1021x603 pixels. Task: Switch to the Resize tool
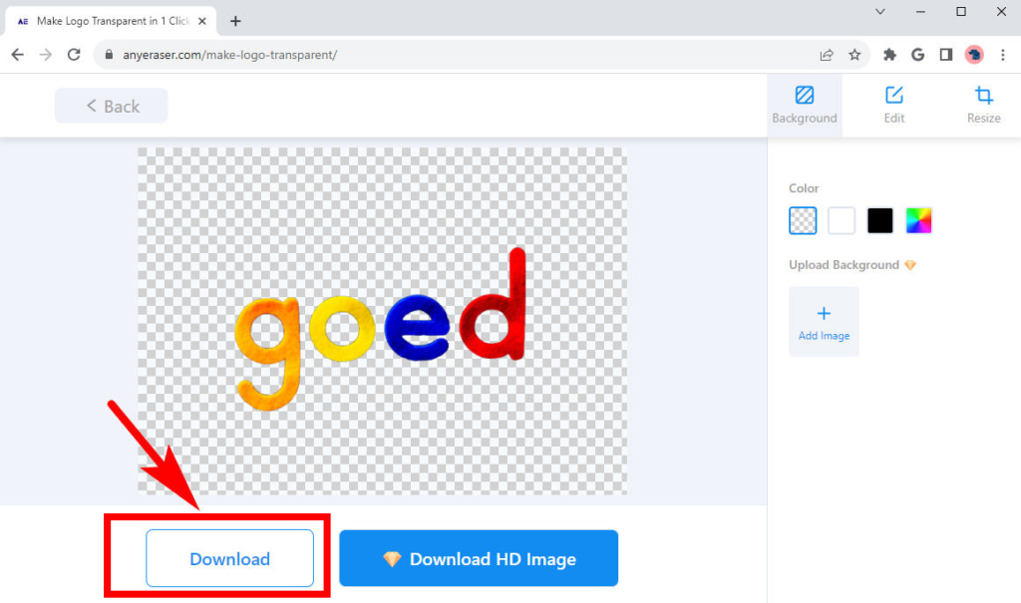[x=983, y=104]
